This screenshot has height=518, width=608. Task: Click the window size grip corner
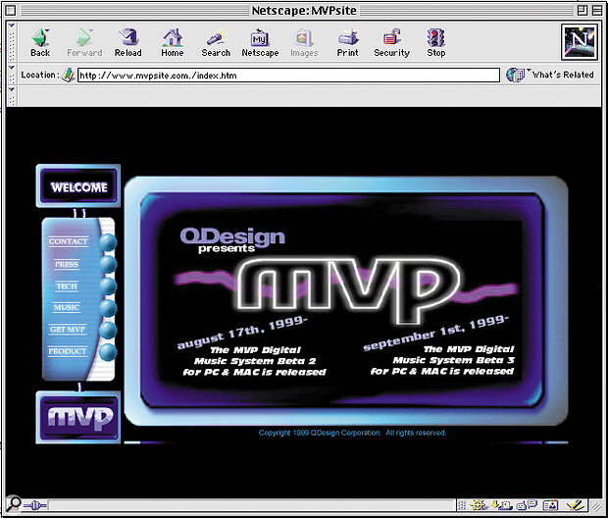[596, 505]
